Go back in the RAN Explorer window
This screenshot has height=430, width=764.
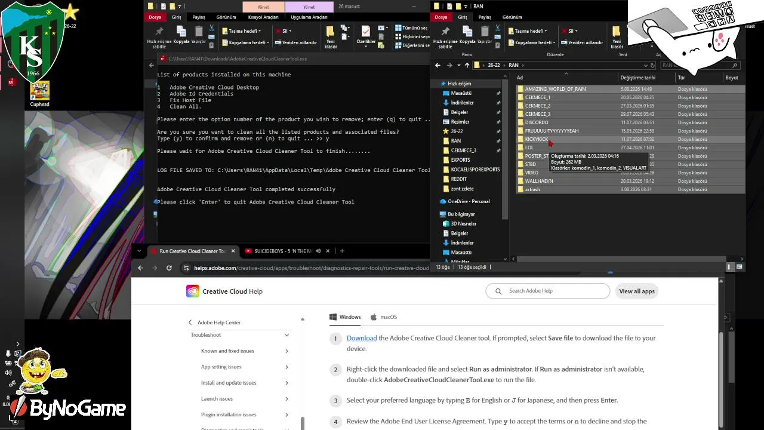[x=438, y=65]
